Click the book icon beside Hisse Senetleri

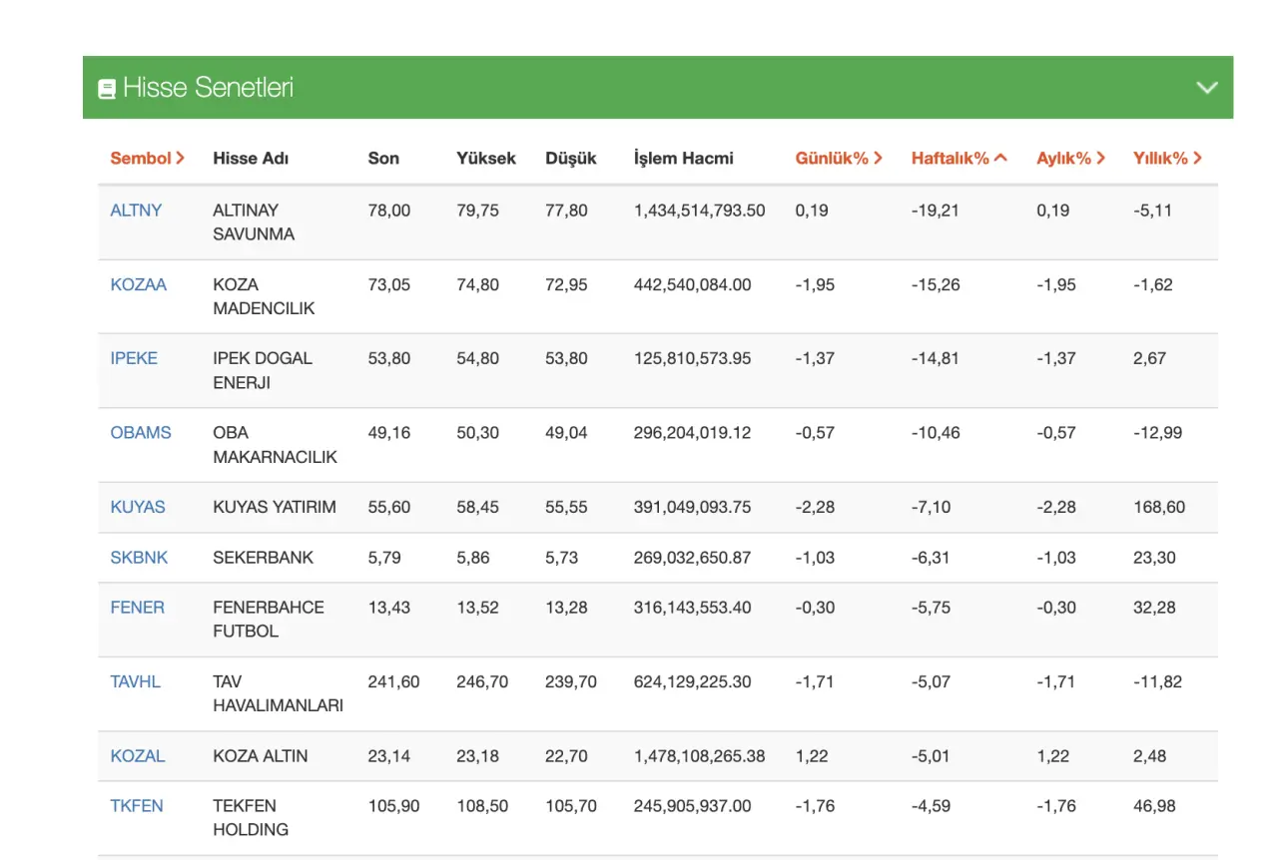pyautogui.click(x=107, y=89)
